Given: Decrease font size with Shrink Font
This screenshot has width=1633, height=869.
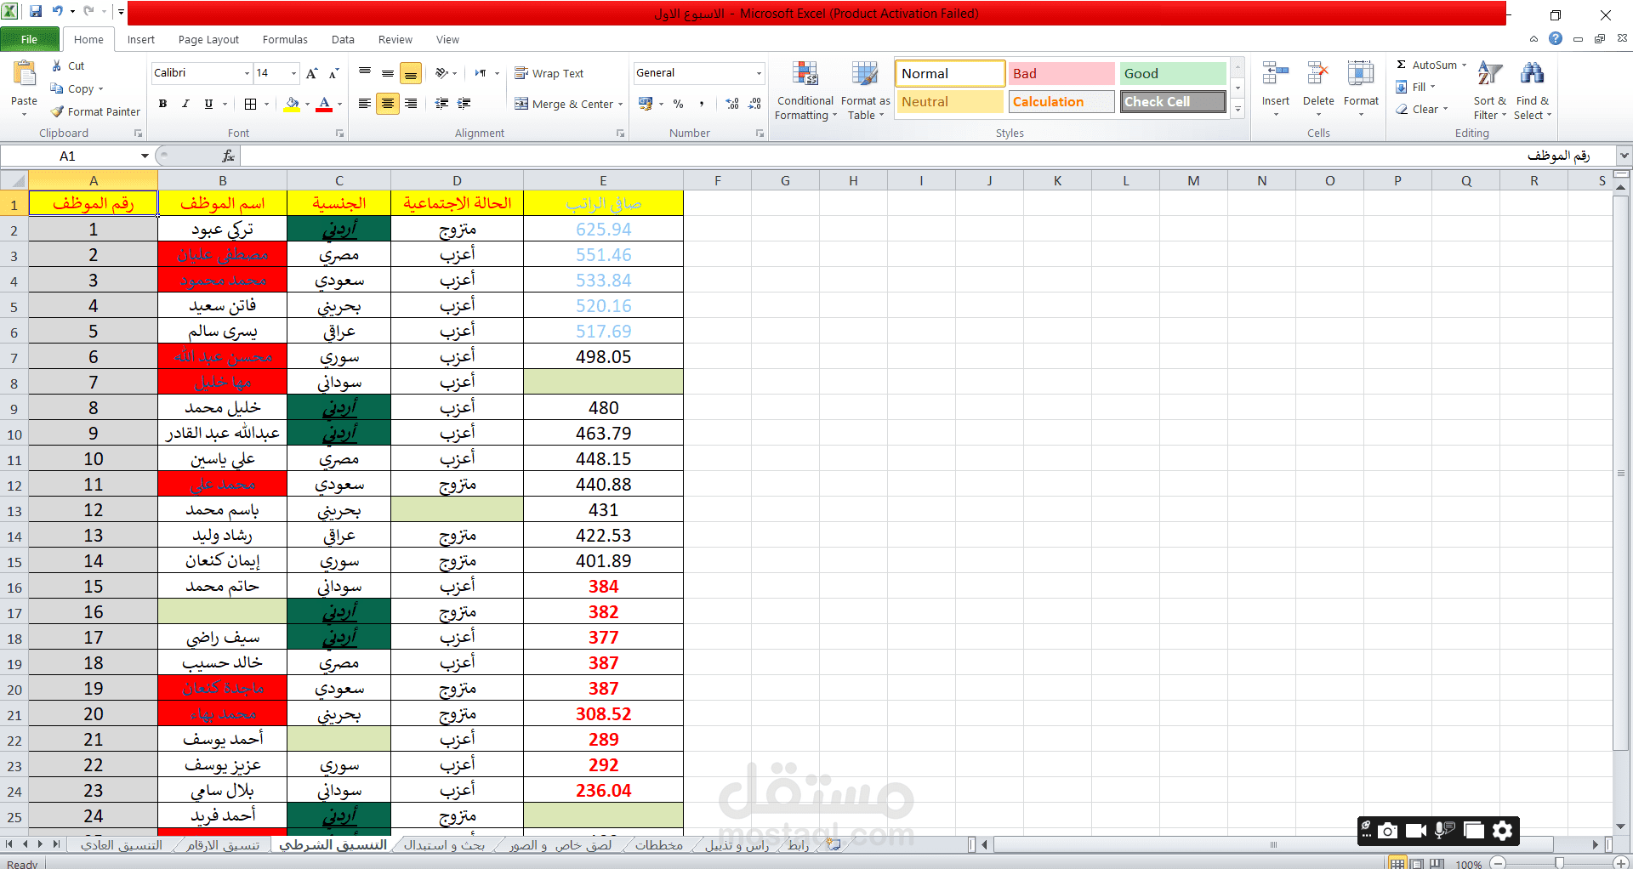Looking at the screenshot, I should pos(334,73).
